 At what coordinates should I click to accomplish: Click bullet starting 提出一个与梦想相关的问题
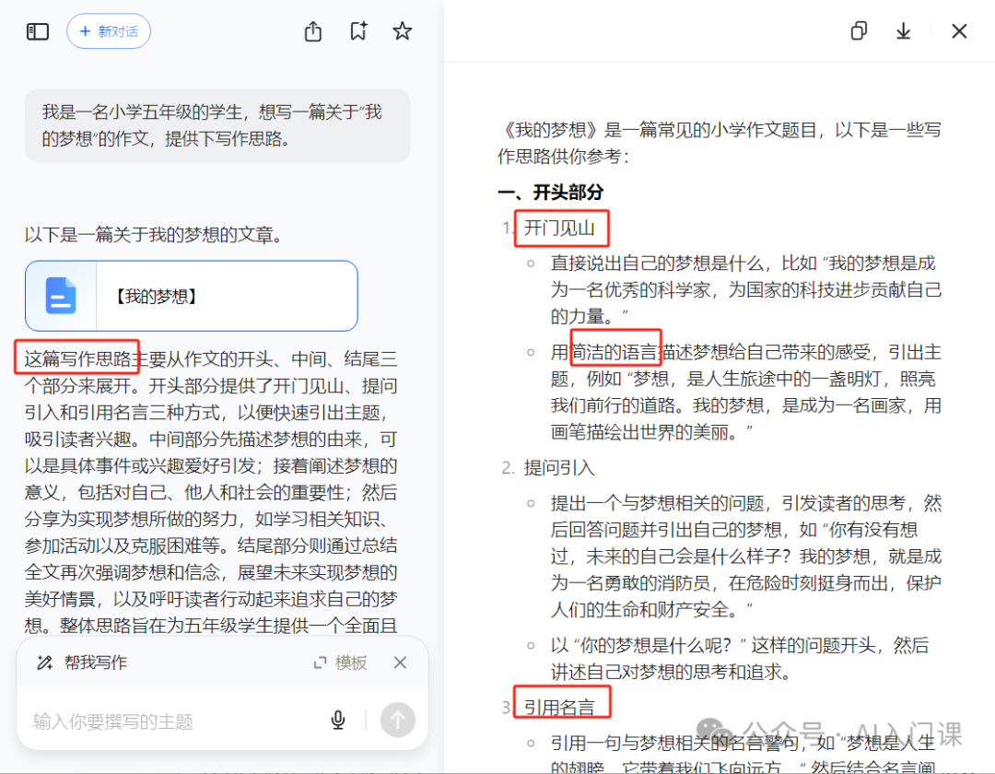(745, 557)
